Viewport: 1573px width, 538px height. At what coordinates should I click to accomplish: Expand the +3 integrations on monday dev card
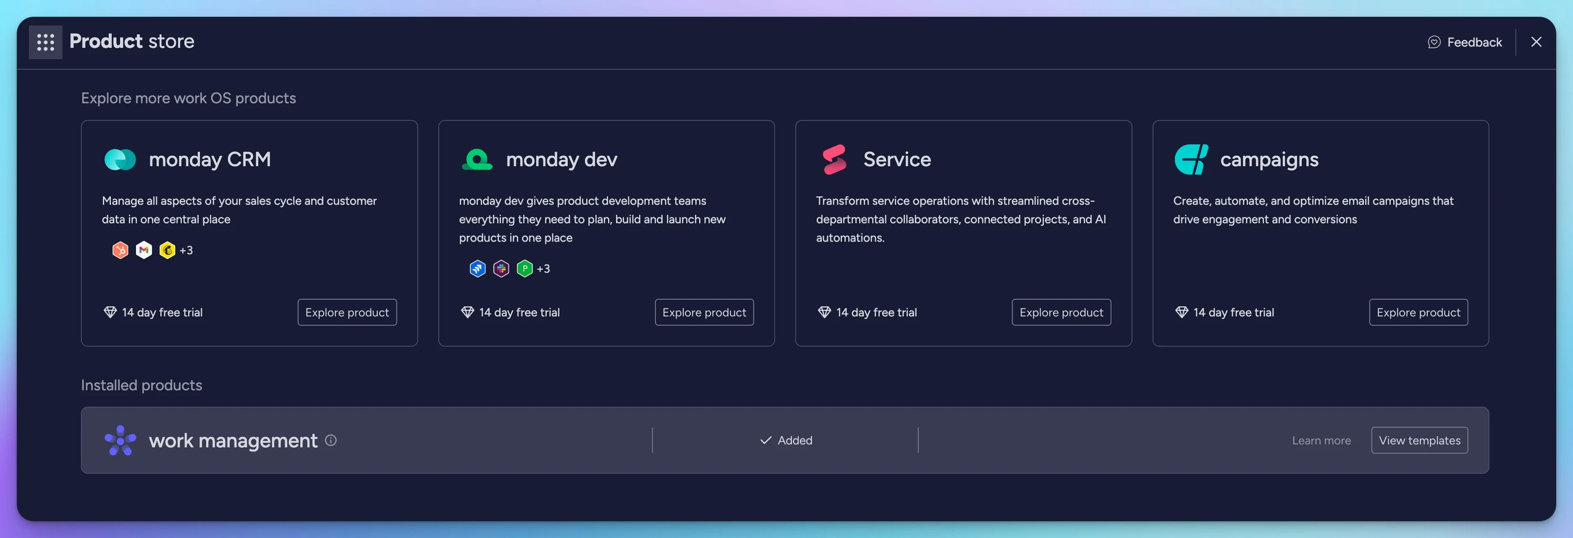pos(543,269)
